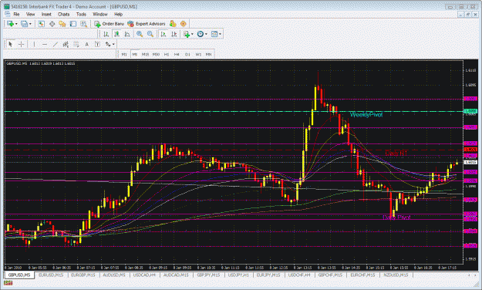Switch chart to M1 timeframe
This screenshot has height=290, width=482.
point(124,54)
